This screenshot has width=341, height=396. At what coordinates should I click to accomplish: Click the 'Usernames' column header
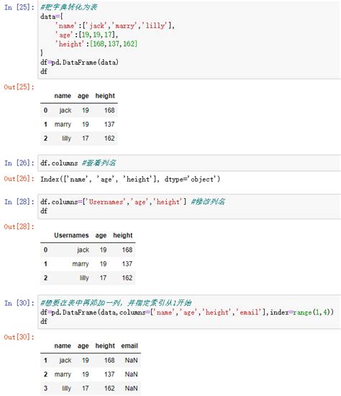pos(71,235)
